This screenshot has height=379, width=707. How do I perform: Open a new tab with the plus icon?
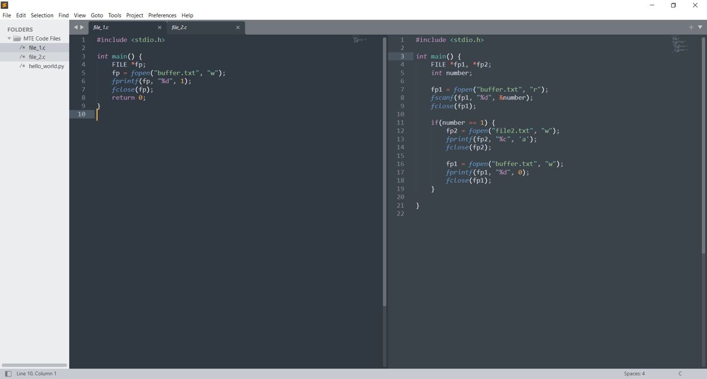pyautogui.click(x=690, y=26)
